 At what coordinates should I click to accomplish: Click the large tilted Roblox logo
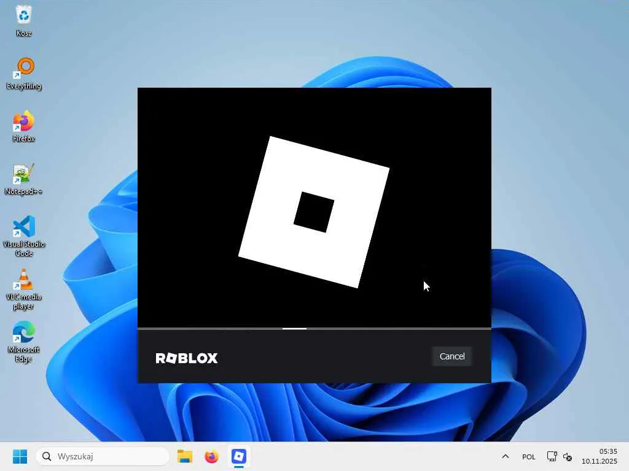pos(314,212)
